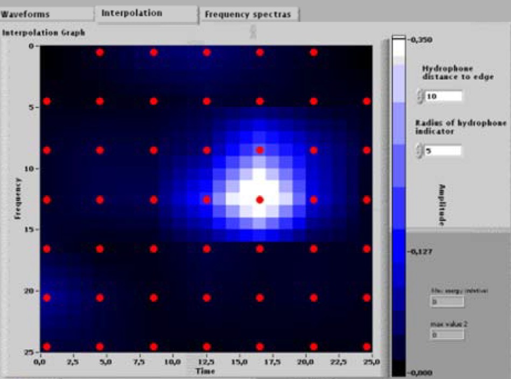Click the max value 2 field
Viewport: 511px width, 379px height.
point(446,335)
